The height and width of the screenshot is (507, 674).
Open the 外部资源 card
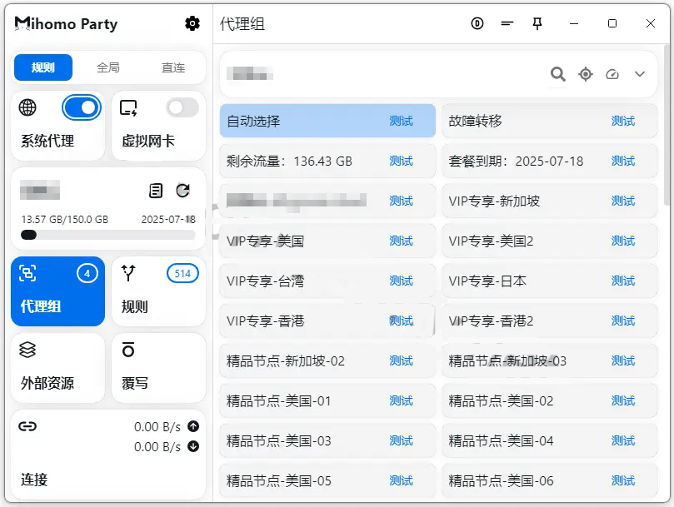58,368
